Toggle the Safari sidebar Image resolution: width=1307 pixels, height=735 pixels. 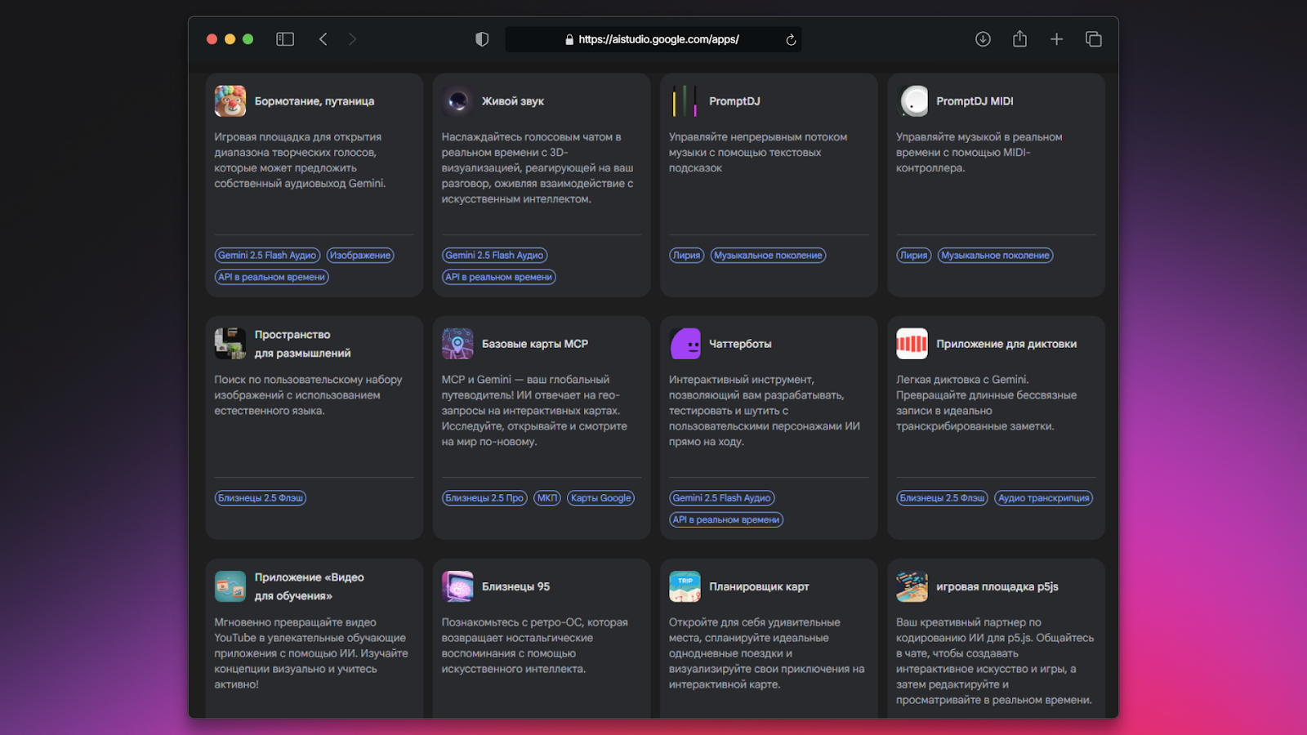[x=285, y=39]
